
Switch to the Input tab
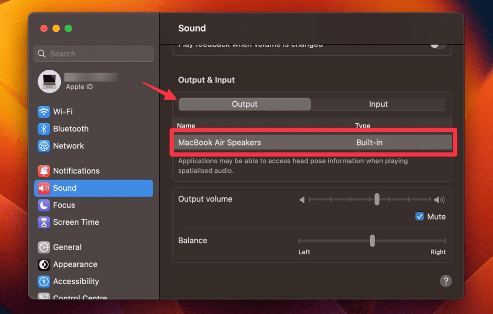click(x=378, y=104)
